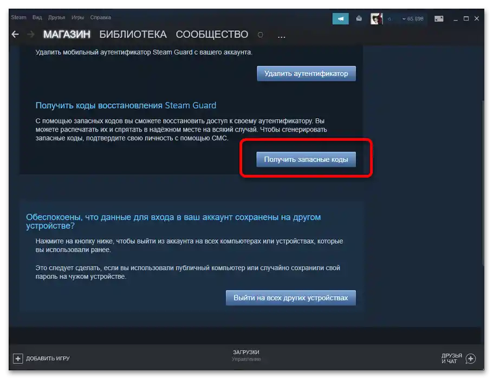Minimize the Steam window

click(456, 19)
